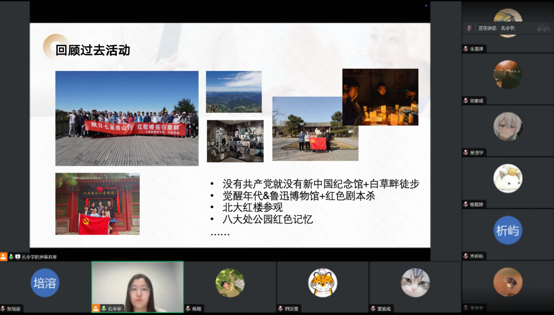Select the blue 析屿 avatar tile
Viewport: 554px width, 315px height.
507,230
